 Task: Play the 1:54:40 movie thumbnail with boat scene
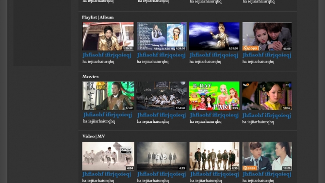pyautogui.click(x=162, y=96)
